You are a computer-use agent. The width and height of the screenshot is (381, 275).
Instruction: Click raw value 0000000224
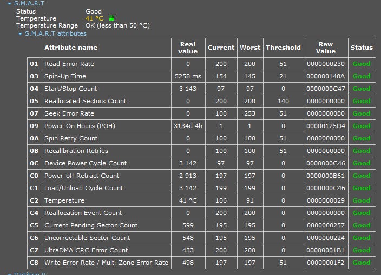326,238
